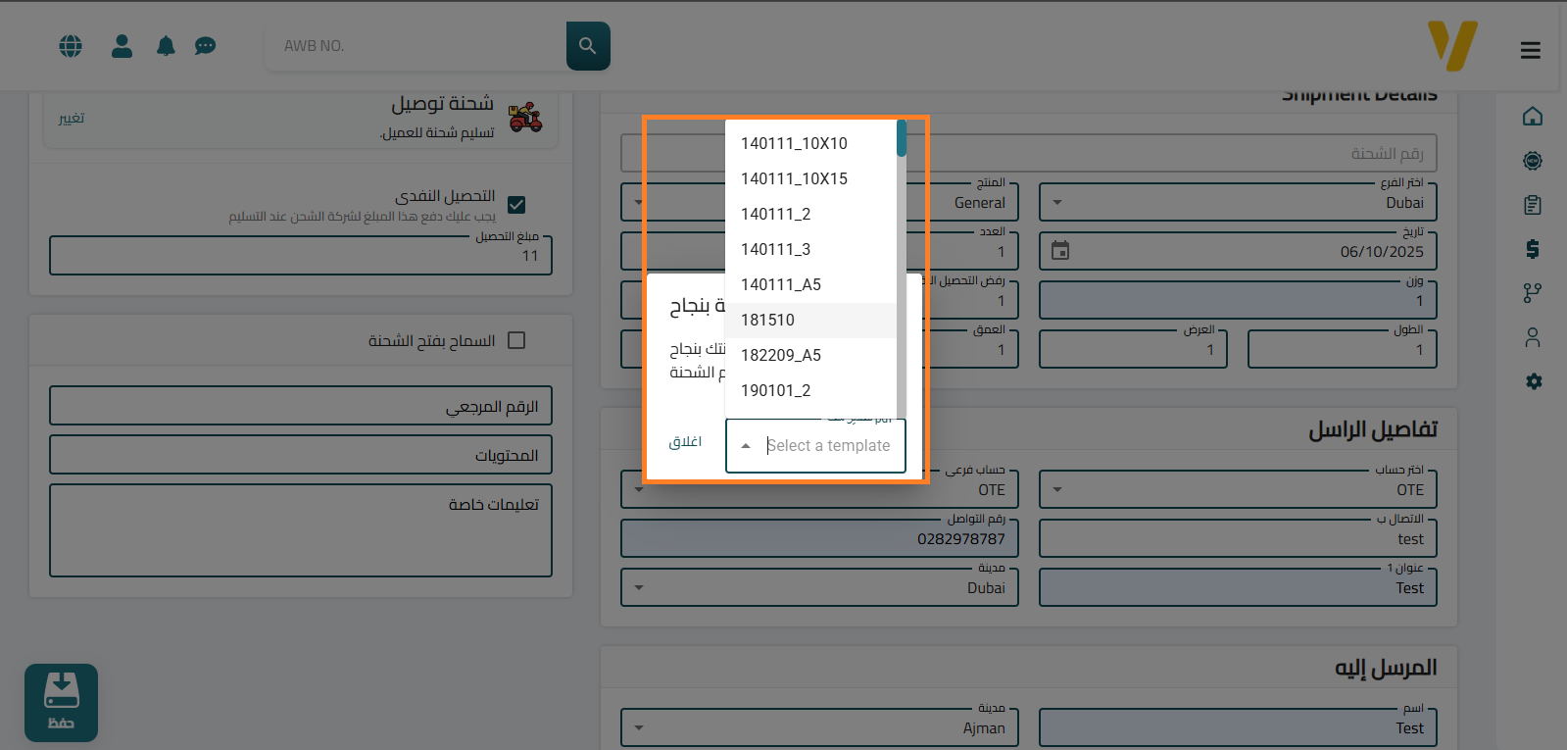
Task: Open the dollar finance icon in sidebar
Action: click(1533, 249)
